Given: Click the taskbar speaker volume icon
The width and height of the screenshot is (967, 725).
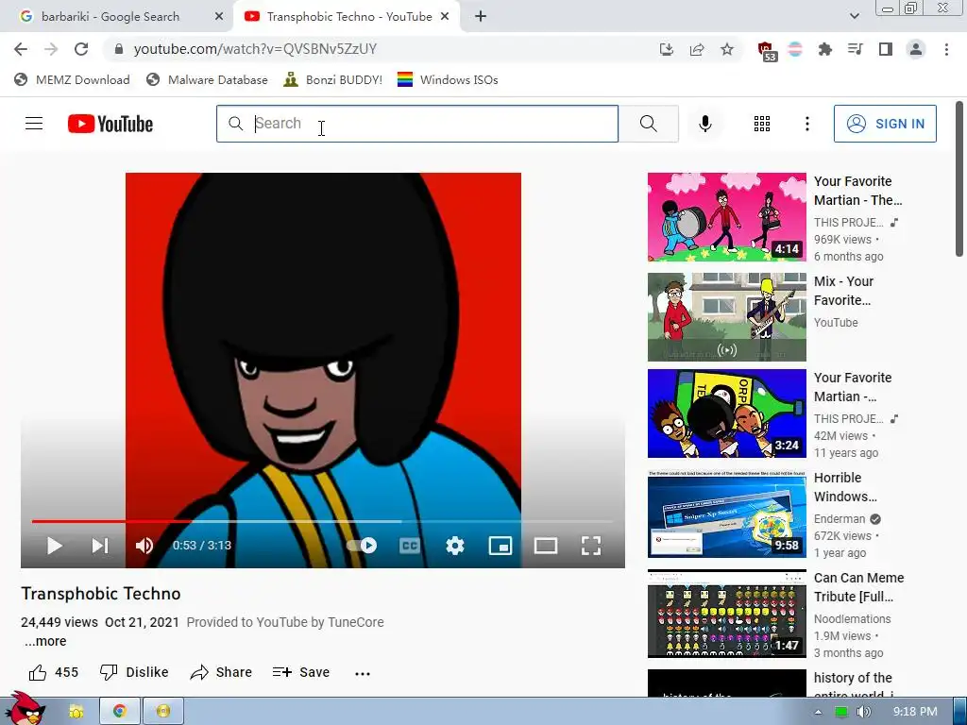Looking at the screenshot, I should (x=864, y=712).
